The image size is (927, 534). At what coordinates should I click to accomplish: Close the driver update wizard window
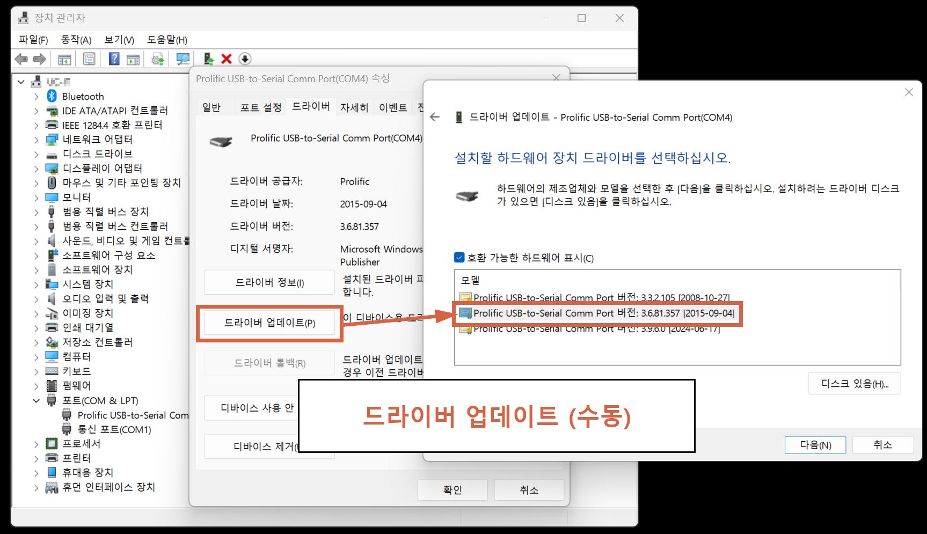[x=909, y=92]
